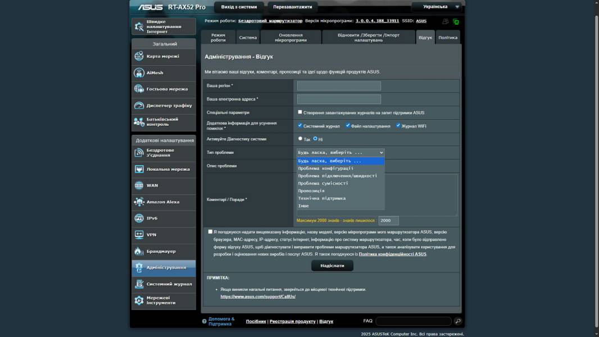Screen dimensions: 599x337
Task: Click the Брандмауер shield icon
Action: [139, 251]
